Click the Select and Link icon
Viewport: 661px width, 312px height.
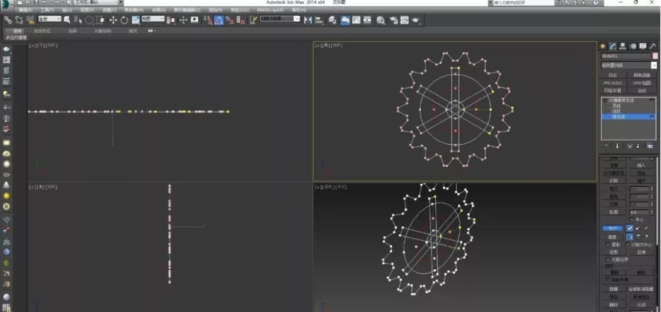tap(8, 20)
